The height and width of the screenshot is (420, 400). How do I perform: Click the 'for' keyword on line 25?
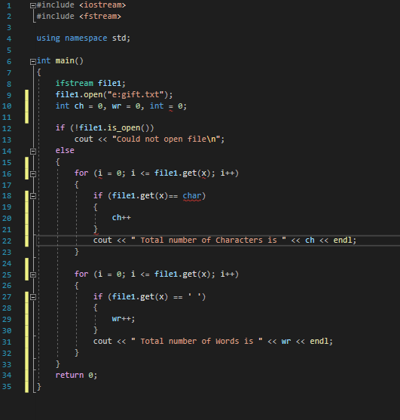81,274
